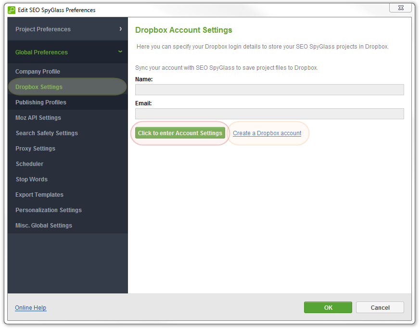Dismiss dialog with Cancel button
This screenshot has height=329, width=420.
380,307
